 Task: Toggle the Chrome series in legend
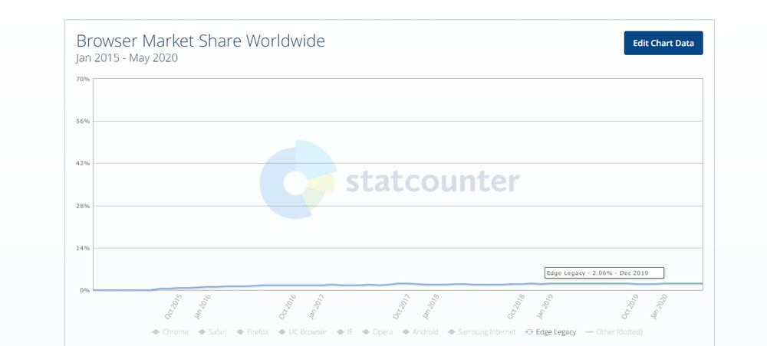[170, 332]
